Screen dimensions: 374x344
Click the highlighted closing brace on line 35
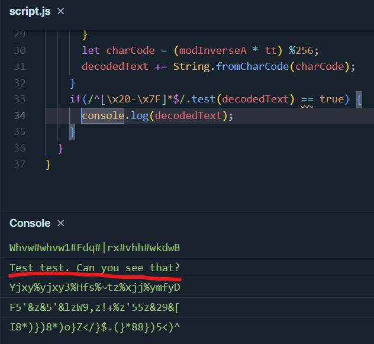(72, 132)
